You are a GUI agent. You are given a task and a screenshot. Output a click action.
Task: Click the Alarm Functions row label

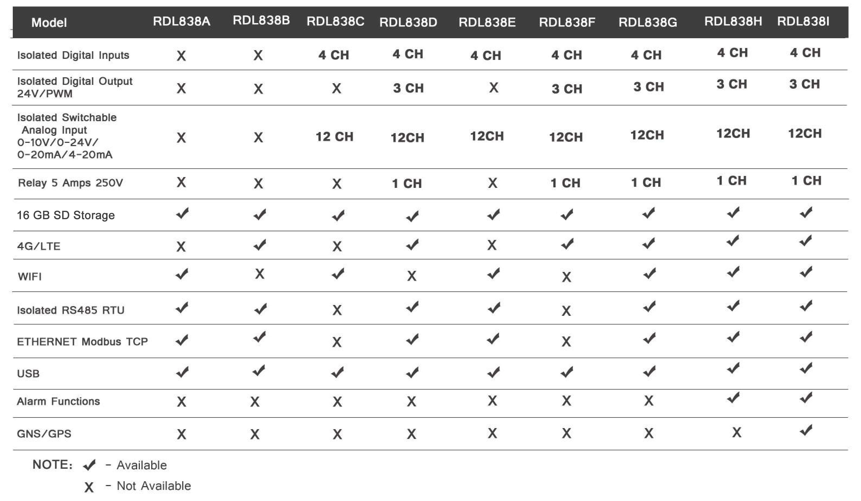tap(58, 402)
